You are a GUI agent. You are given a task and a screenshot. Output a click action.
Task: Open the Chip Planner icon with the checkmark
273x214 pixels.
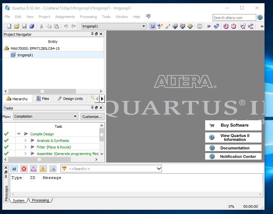point(183,26)
